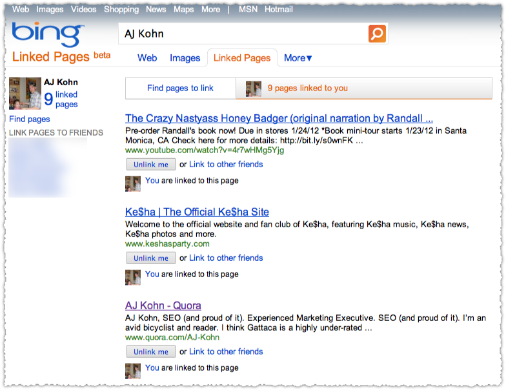Click the Bing logo
The width and height of the screenshot is (506, 390).
pos(48,34)
